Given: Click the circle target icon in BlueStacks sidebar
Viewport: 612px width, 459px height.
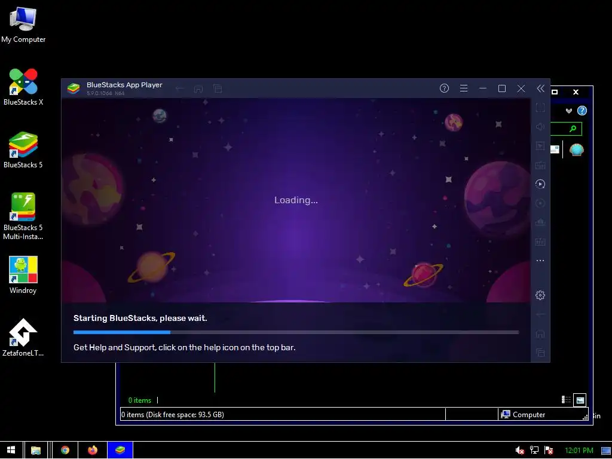Looking at the screenshot, I should tap(540, 203).
